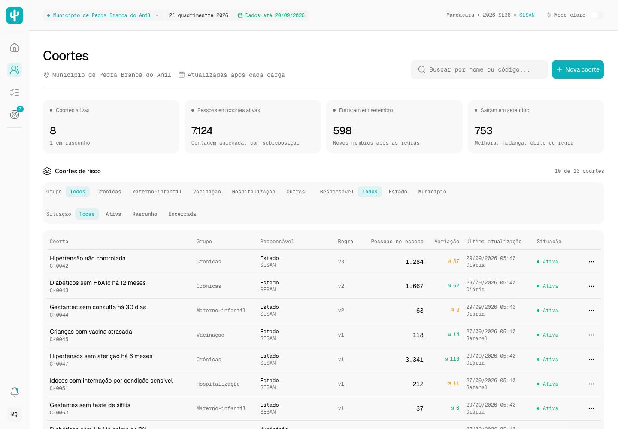The height and width of the screenshot is (429, 618).
Task: Select Responsável filter Todos
Action: 370,192
